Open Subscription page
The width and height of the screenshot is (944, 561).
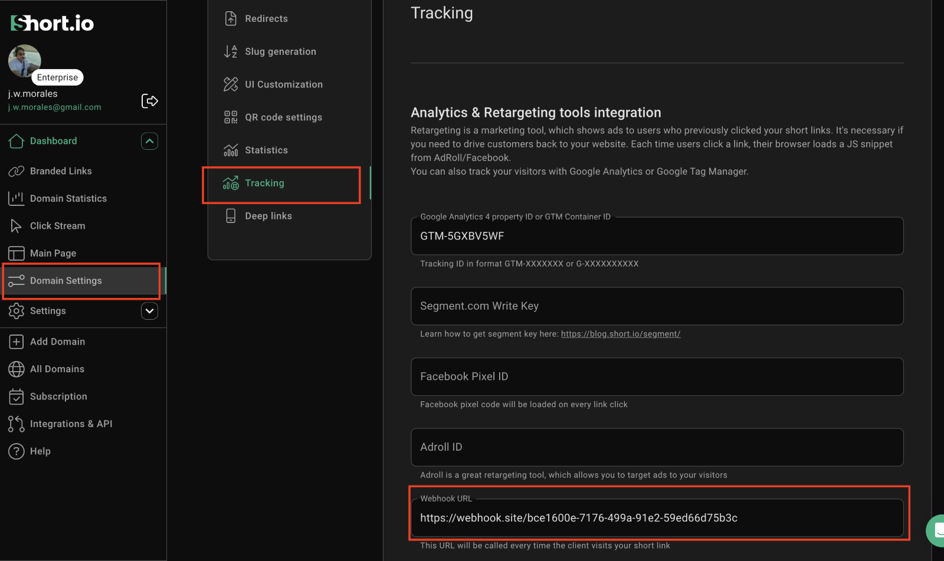coord(58,396)
